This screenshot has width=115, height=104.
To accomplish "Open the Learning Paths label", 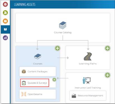I will tap(88, 64).
